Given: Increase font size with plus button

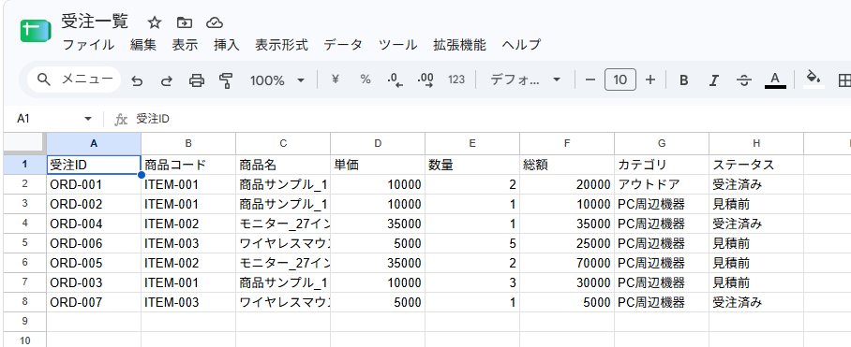Looking at the screenshot, I should [650, 80].
